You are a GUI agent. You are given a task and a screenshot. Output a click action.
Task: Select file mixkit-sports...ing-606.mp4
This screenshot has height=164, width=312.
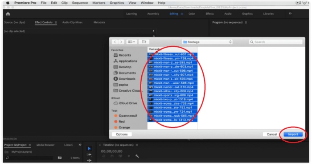click(172, 95)
